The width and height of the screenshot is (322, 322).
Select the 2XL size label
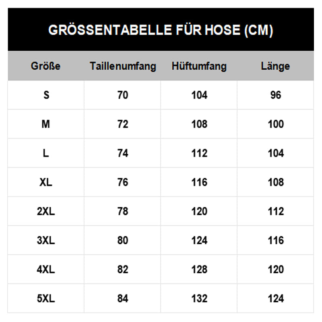click(46, 211)
